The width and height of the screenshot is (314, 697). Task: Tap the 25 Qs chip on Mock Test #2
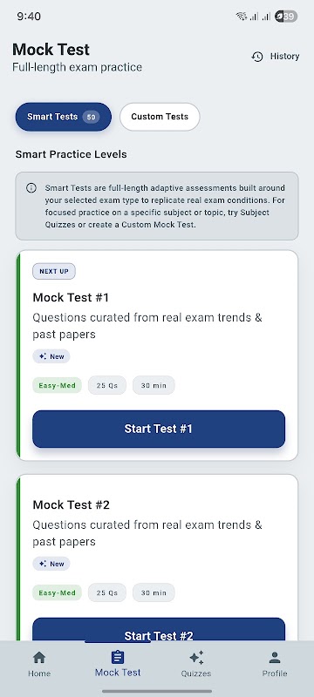pos(107,592)
